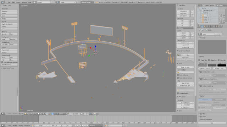Click the Translate button in Object Tools
Screen dimensions: 227x127
pos(9,11)
